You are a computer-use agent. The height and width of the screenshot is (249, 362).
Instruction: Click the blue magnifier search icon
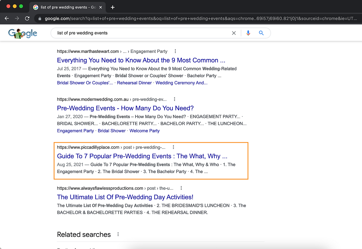(x=261, y=33)
